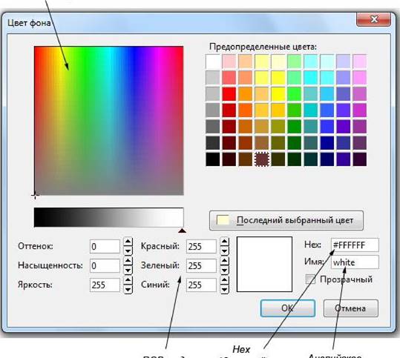Select the pure red predefined swatch
Image resolution: width=400 pixels, height=358 pixels.
click(229, 94)
